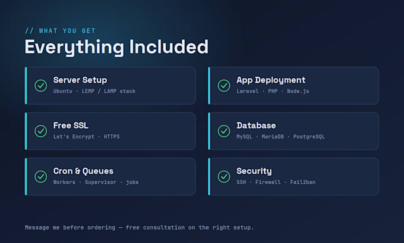Select the Cron & Queues card title
The image size is (404, 243).
(x=83, y=171)
